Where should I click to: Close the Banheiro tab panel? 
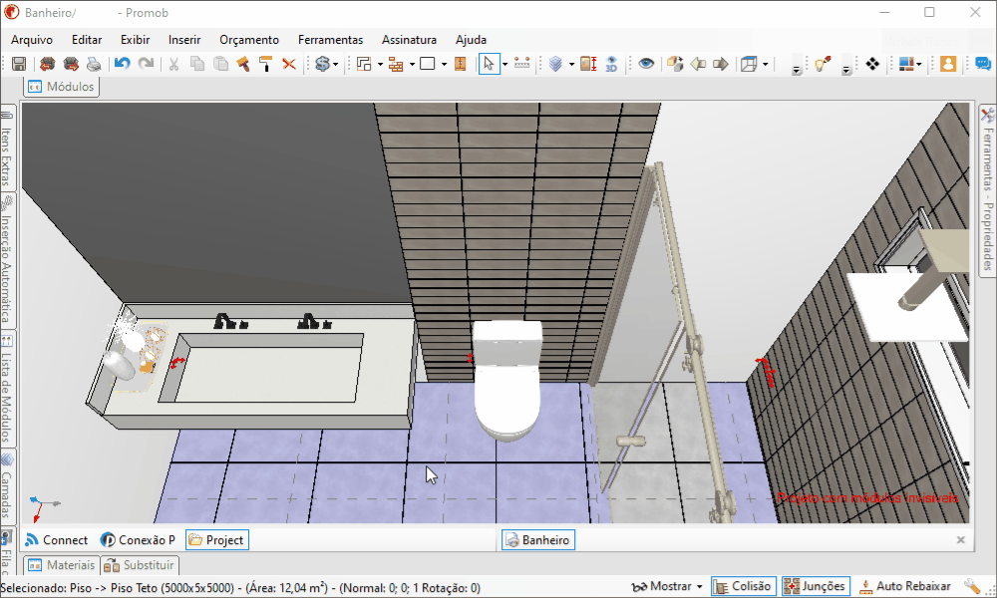[x=961, y=539]
